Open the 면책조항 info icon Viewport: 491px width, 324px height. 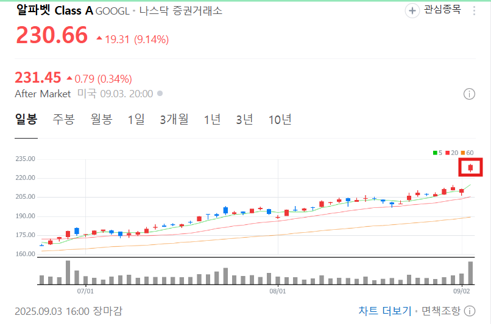pos(470,311)
